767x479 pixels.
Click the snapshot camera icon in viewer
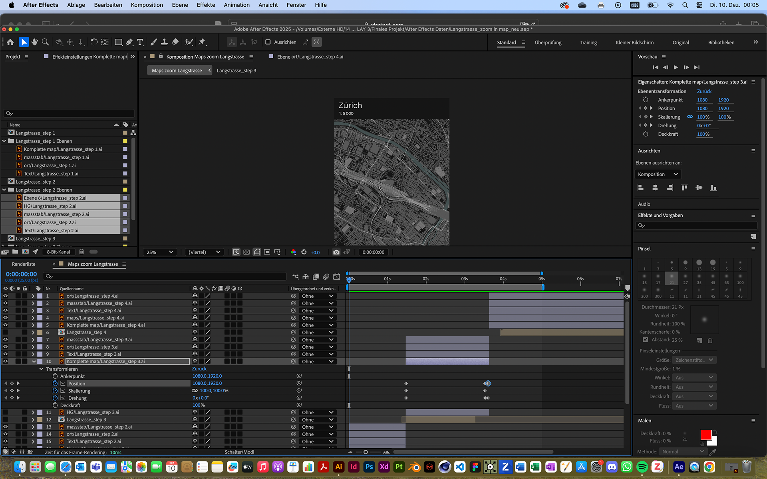click(x=336, y=252)
